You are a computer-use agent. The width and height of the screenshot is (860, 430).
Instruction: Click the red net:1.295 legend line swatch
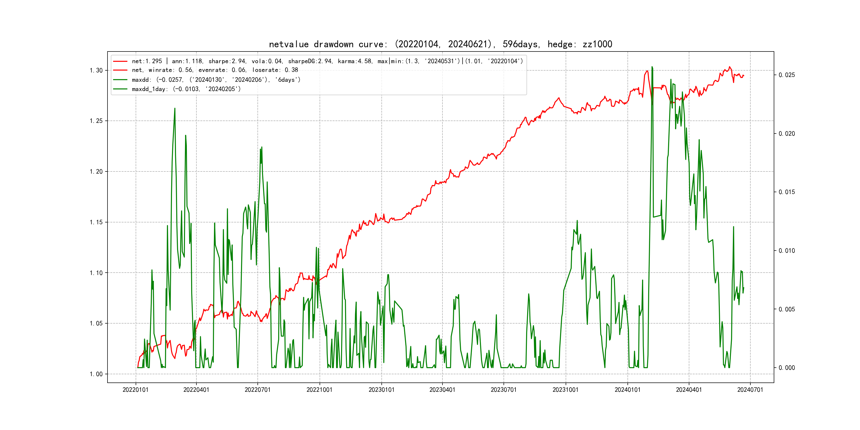(x=120, y=61)
